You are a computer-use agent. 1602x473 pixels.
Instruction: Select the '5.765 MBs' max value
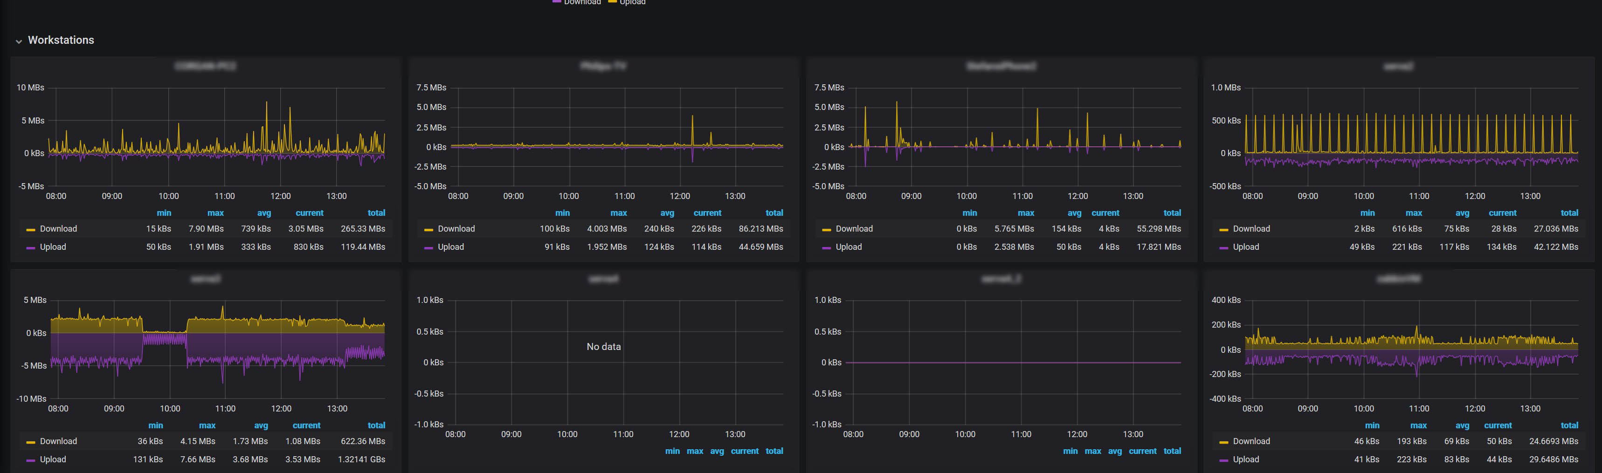tap(1014, 229)
